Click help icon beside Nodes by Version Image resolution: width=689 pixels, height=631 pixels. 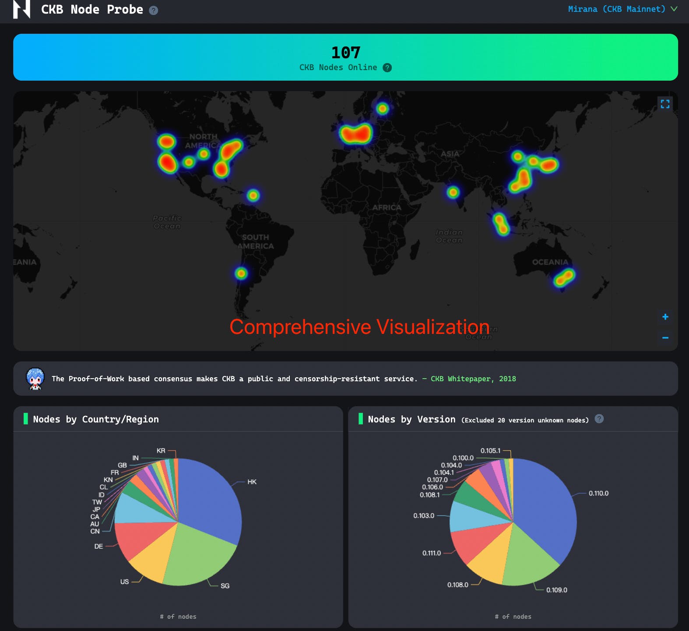point(599,419)
